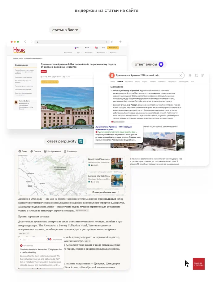Image resolution: width=213 pixels, height=282 pixels.
Task: Click the Yandex image search camera icon
Action: coord(196,75)
